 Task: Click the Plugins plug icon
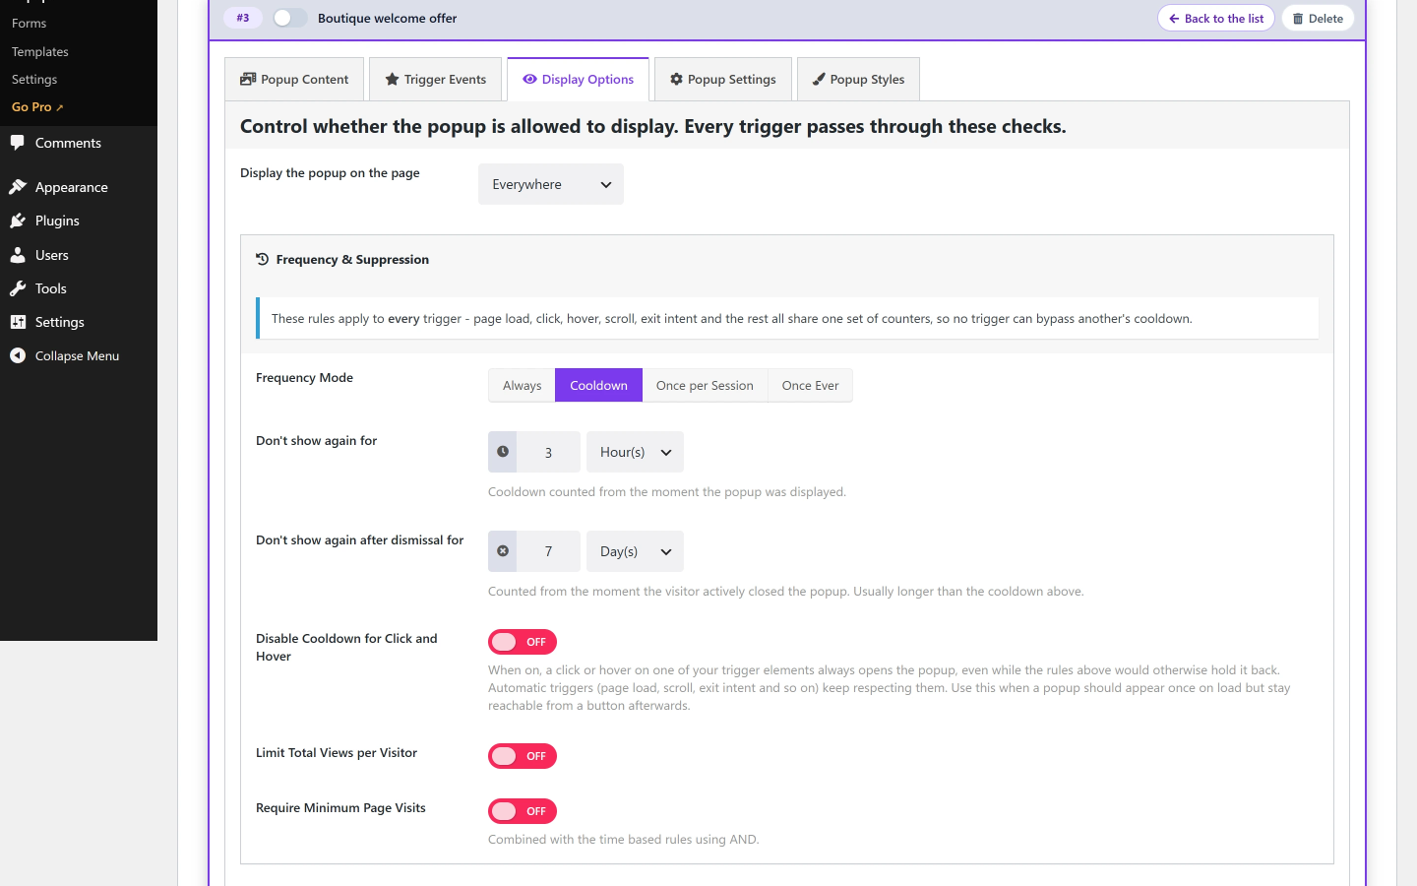pos(18,221)
